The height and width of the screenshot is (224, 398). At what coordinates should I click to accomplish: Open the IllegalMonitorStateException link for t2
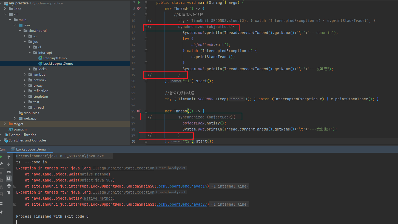pos(124,192)
